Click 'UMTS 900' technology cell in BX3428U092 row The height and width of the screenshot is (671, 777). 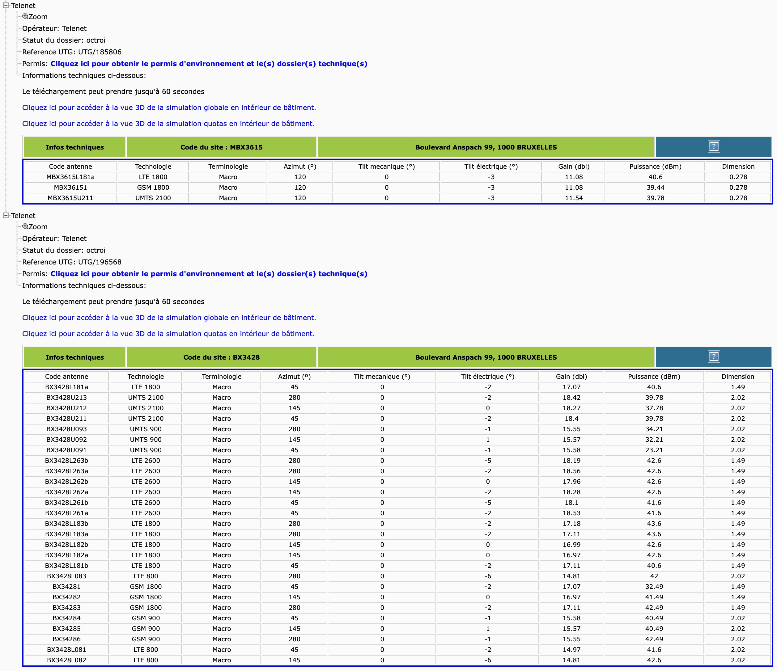coord(146,439)
